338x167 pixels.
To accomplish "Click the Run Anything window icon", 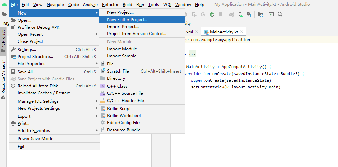I will 271,14.
